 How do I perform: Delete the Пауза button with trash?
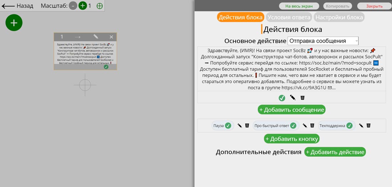247,125
